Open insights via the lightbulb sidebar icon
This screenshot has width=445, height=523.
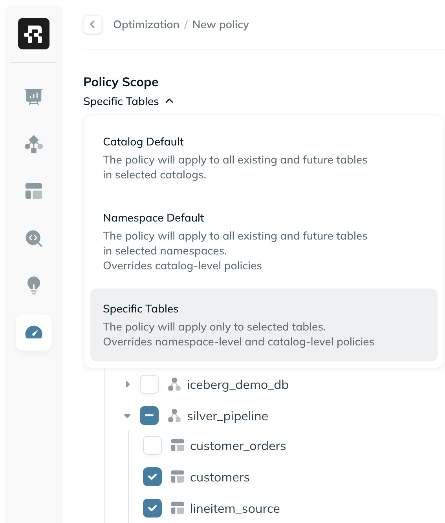(x=33, y=285)
